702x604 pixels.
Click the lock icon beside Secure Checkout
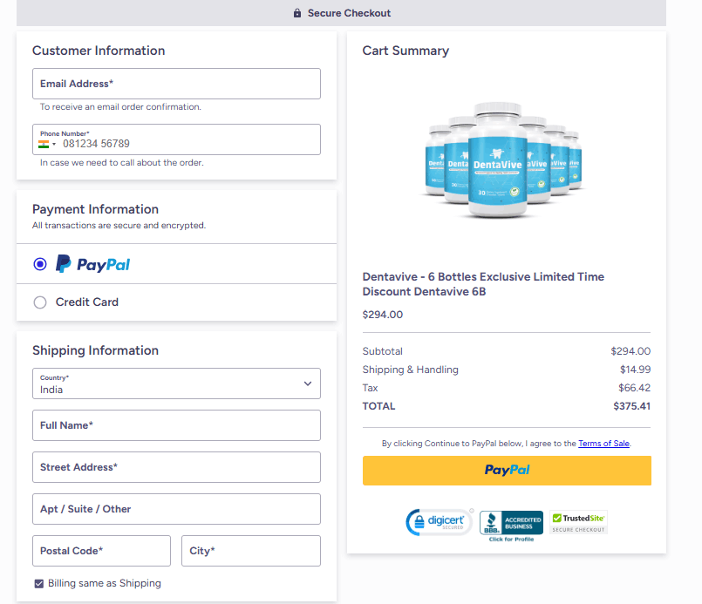(296, 13)
